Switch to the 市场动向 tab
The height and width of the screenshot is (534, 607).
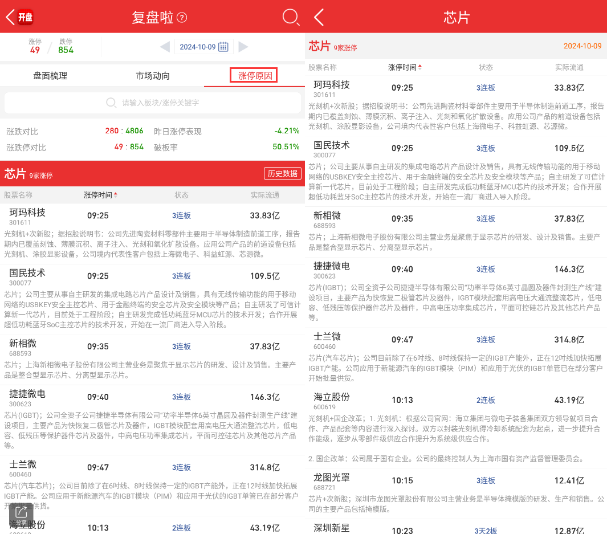tap(153, 76)
